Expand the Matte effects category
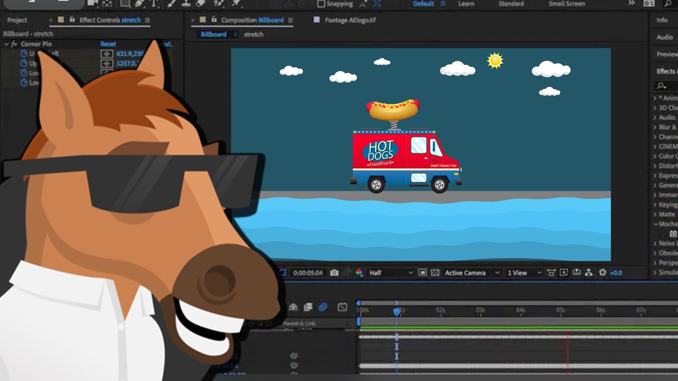The image size is (678, 381). (x=655, y=214)
